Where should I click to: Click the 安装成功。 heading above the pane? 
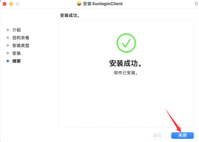click(70, 16)
